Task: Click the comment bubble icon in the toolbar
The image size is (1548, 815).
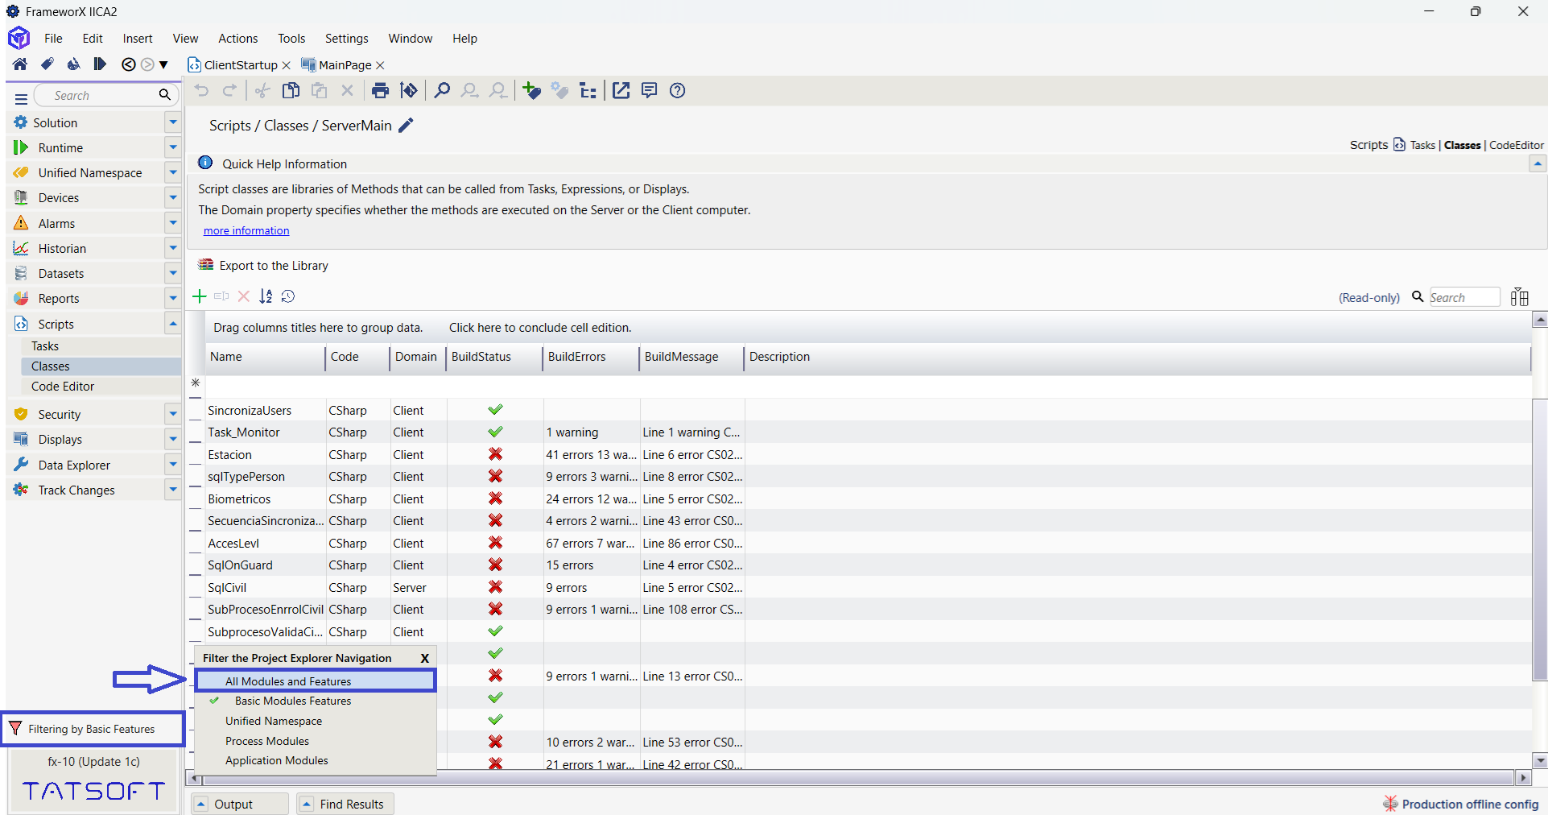Action: point(650,90)
